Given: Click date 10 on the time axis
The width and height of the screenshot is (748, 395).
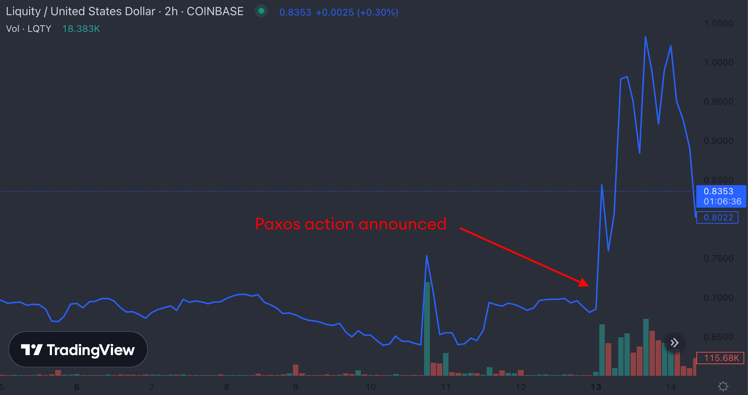Looking at the screenshot, I should 371,387.
